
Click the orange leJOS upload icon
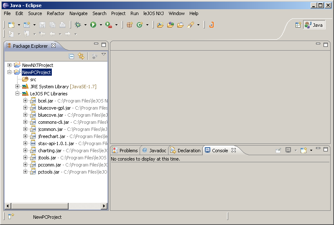point(211,25)
